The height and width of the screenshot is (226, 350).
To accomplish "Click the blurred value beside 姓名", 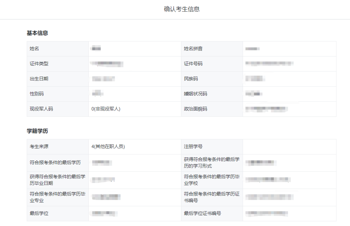I will [96, 48].
